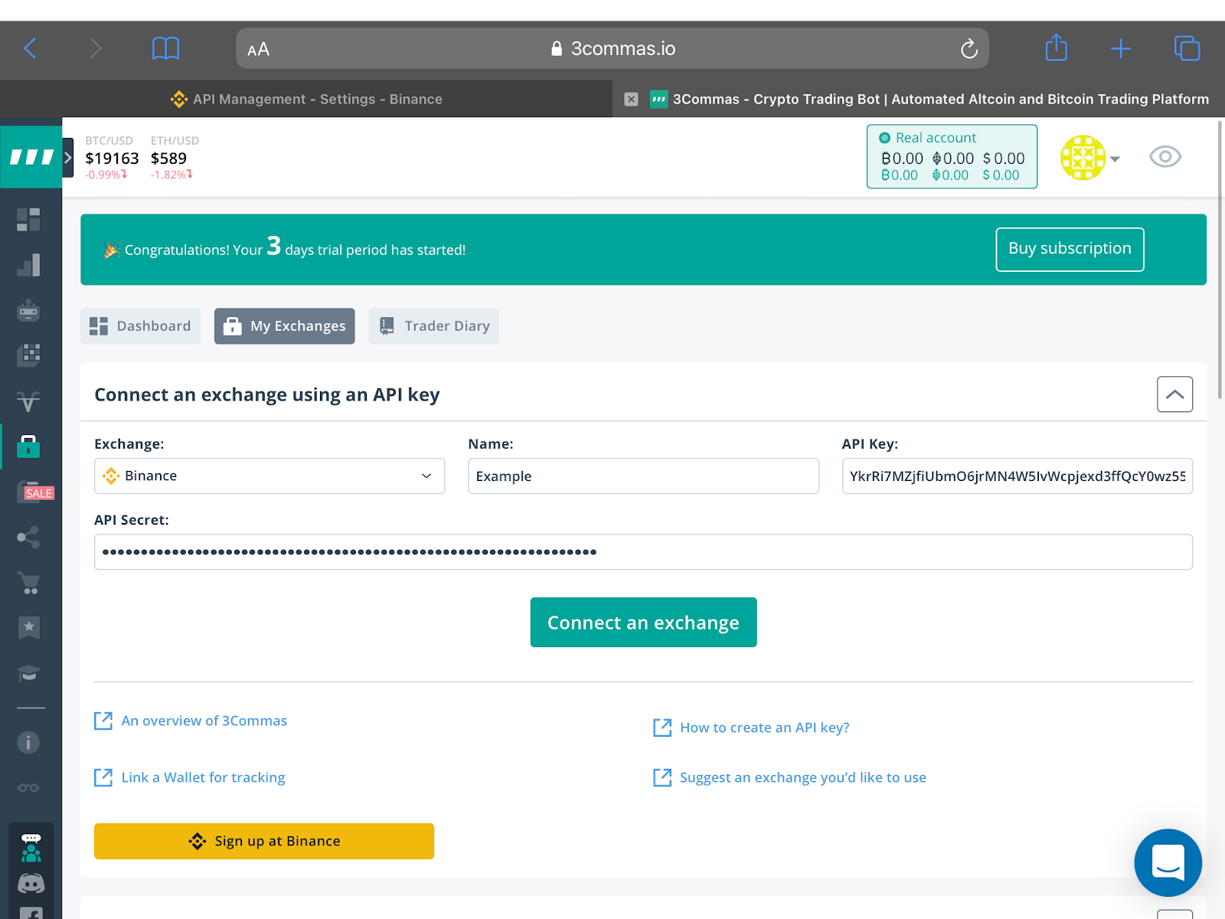Screen dimensions: 1225x919
Task: Open the Safari share sheet icon
Action: point(1057,47)
